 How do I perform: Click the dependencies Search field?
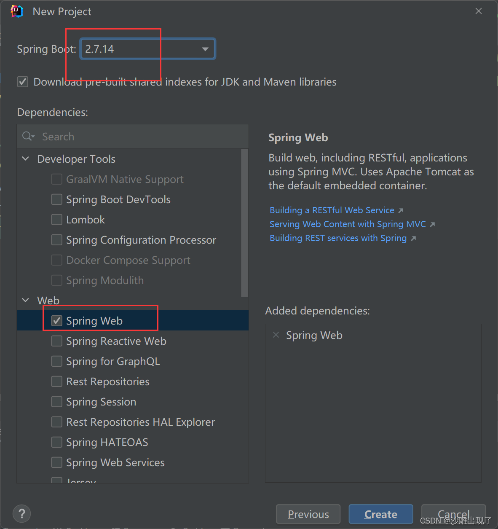pyautogui.click(x=133, y=137)
